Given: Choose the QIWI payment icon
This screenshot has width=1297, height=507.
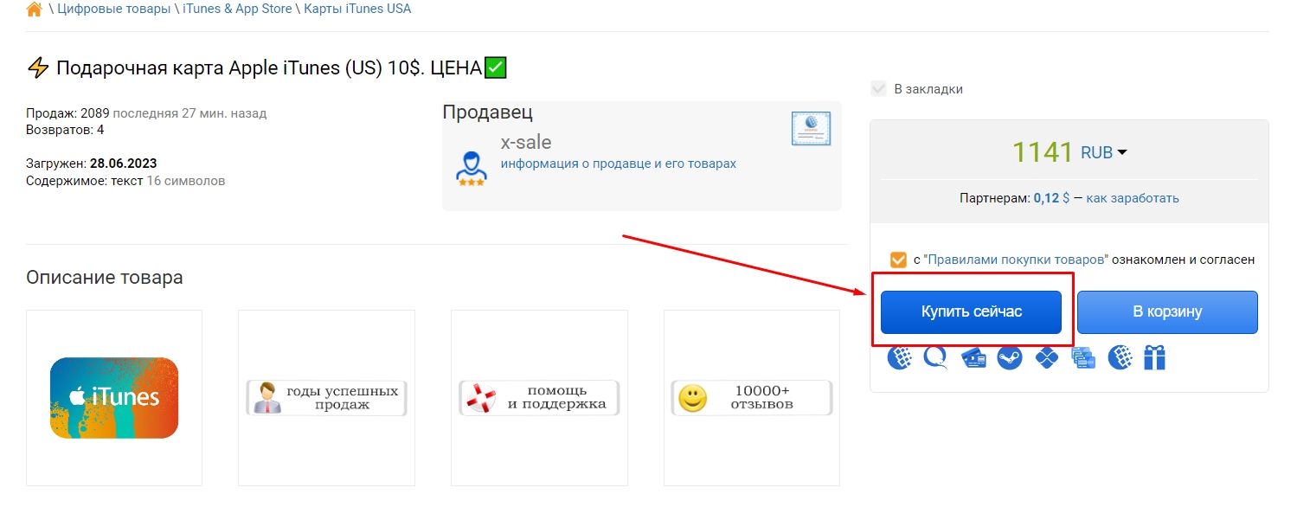Looking at the screenshot, I should tap(936, 357).
